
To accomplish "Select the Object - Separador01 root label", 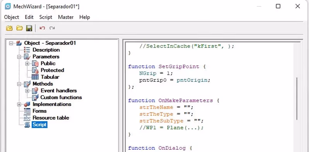I will [x=50, y=43].
